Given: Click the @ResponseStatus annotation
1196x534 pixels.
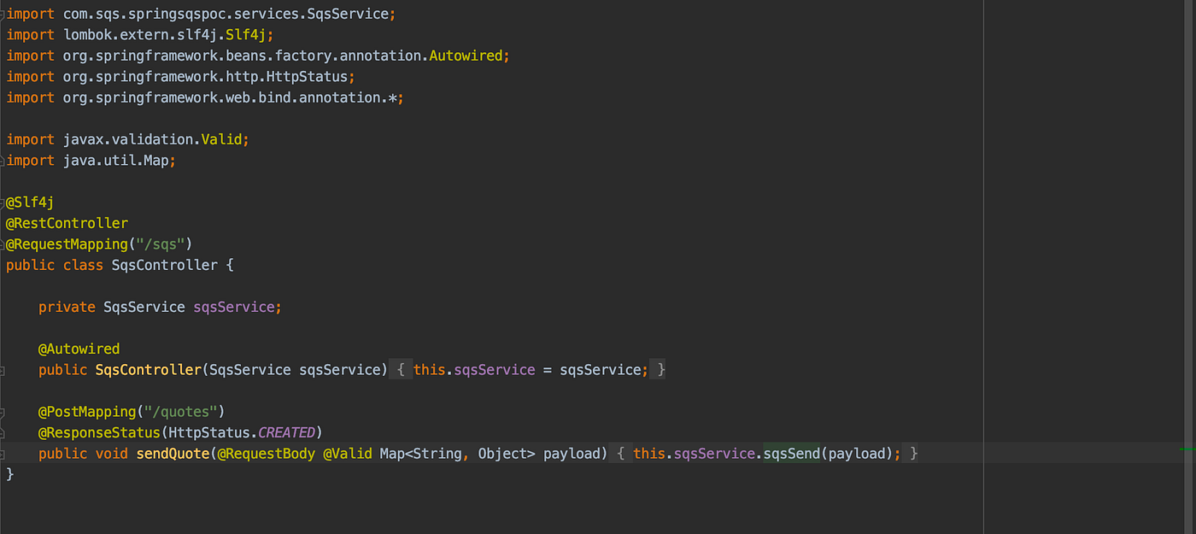Looking at the screenshot, I should 99,432.
